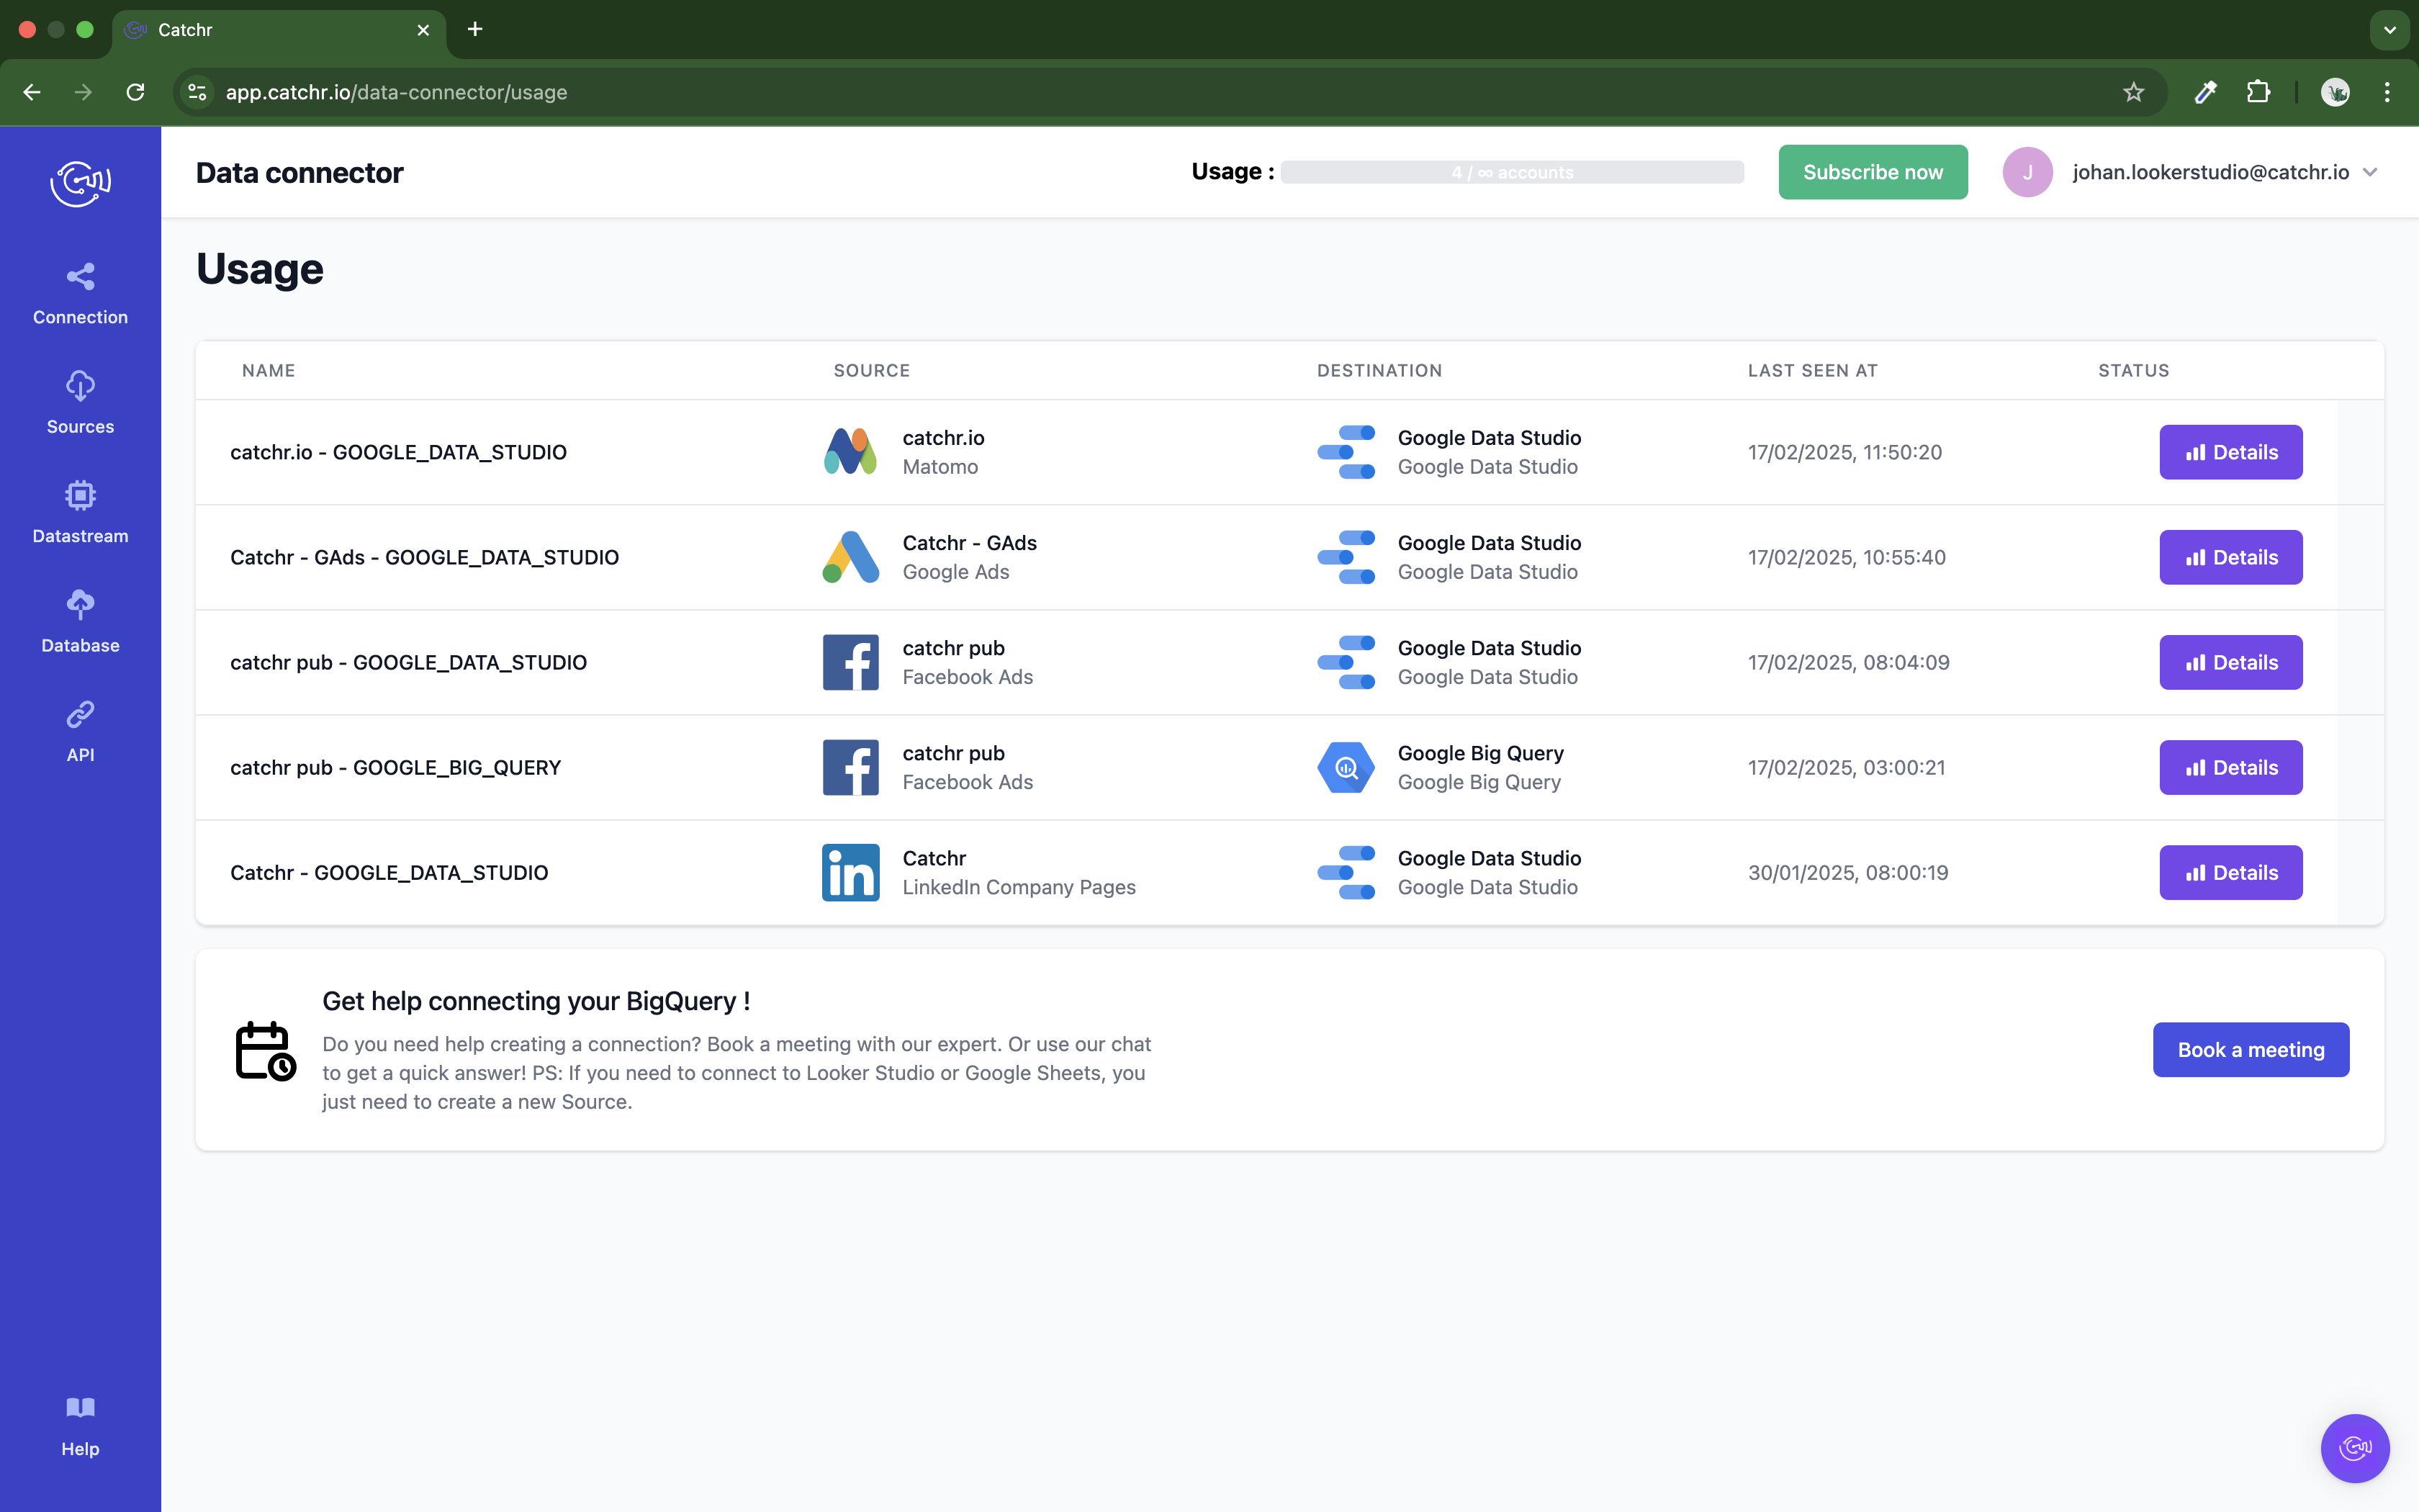Navigate to Database section
2419x1512 pixels.
click(x=80, y=622)
